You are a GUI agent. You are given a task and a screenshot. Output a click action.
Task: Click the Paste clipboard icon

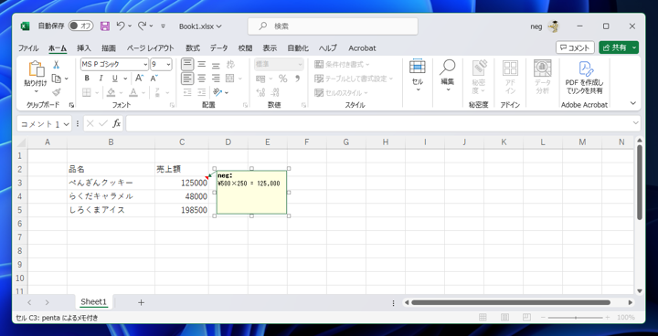coord(36,68)
